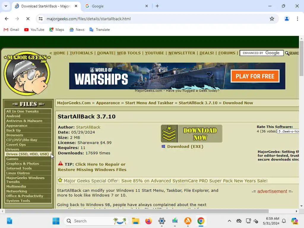This screenshot has width=304, height=228.
Task: Open WEB TOOLS navigation link
Action: tap(129, 53)
